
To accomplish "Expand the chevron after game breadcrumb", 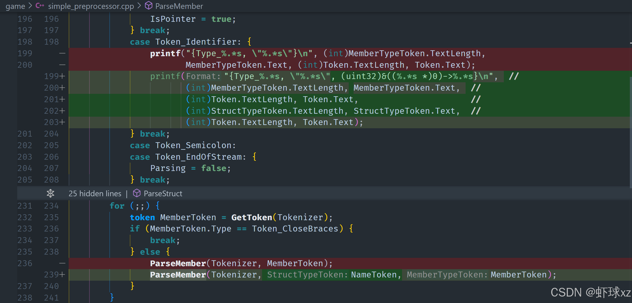I will [30, 6].
